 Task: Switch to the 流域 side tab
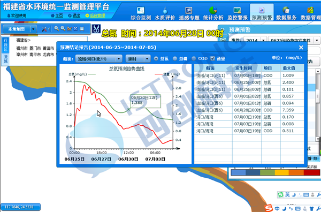tap(5, 59)
